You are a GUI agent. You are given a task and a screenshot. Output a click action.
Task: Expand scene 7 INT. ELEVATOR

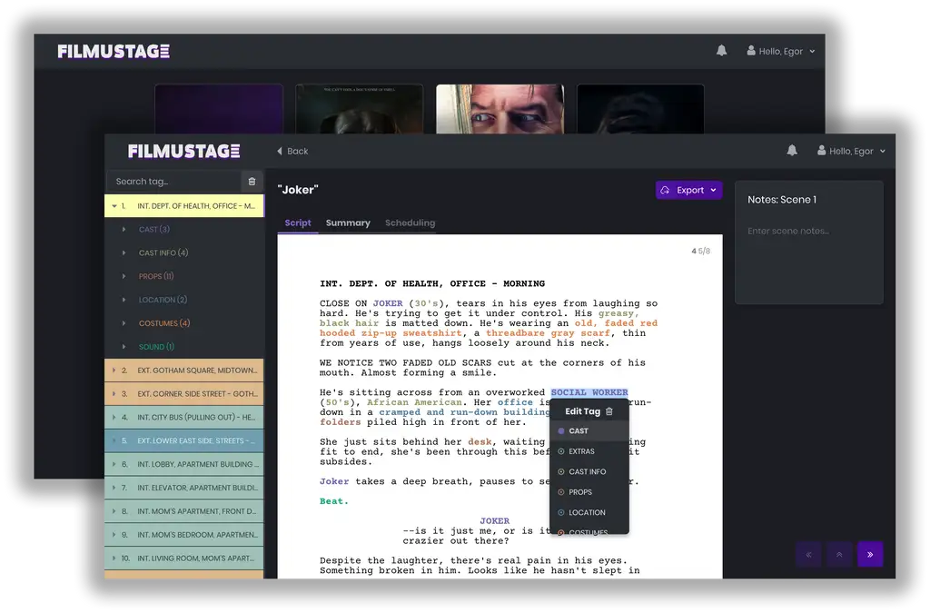point(114,488)
